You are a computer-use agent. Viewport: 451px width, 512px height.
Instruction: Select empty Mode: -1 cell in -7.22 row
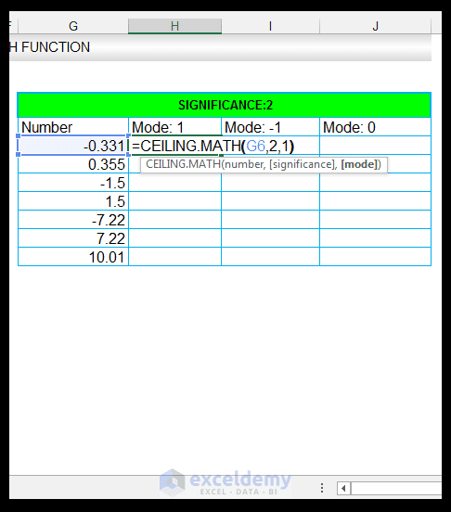[270, 220]
